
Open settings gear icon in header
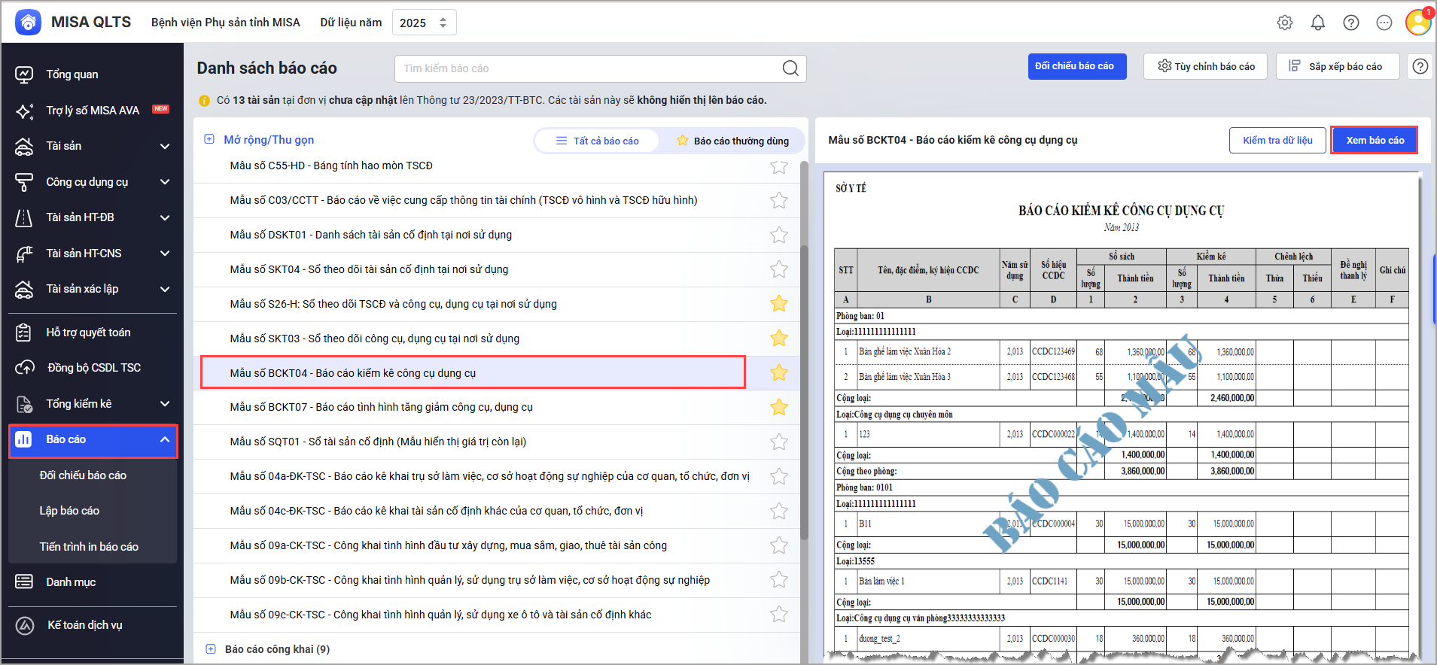pyautogui.click(x=1285, y=23)
